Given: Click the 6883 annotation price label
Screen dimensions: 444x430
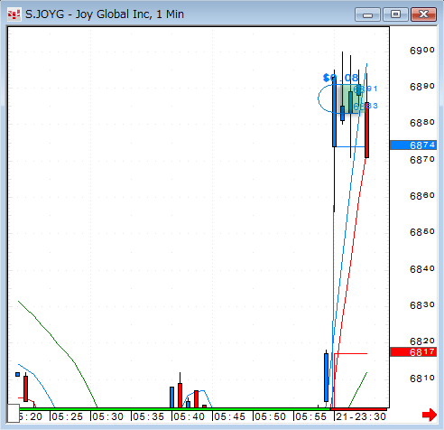Looking at the screenshot, I should (365, 106).
